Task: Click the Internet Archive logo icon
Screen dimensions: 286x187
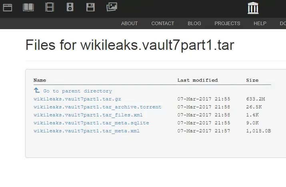Action: pos(253,8)
